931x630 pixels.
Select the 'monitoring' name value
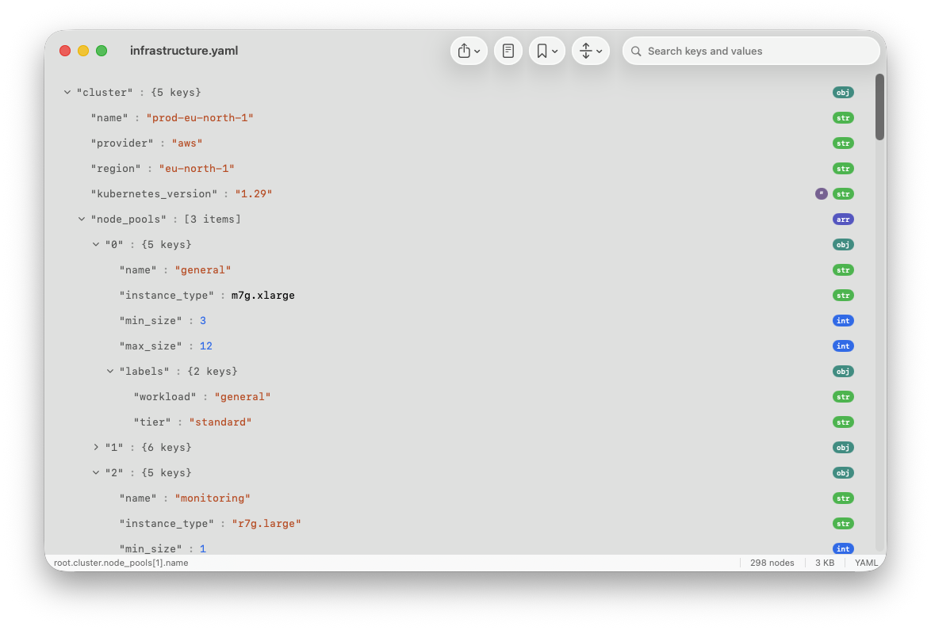[x=213, y=498]
